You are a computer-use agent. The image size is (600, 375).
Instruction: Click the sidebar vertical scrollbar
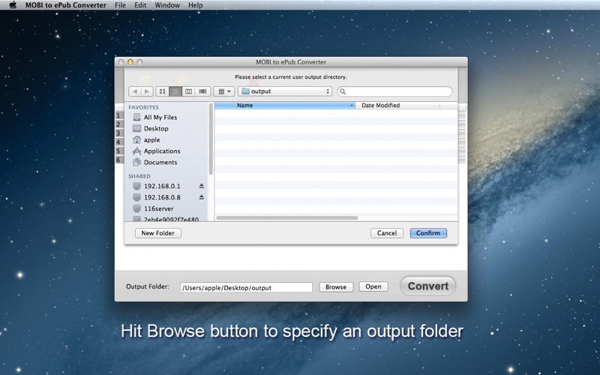(x=211, y=139)
